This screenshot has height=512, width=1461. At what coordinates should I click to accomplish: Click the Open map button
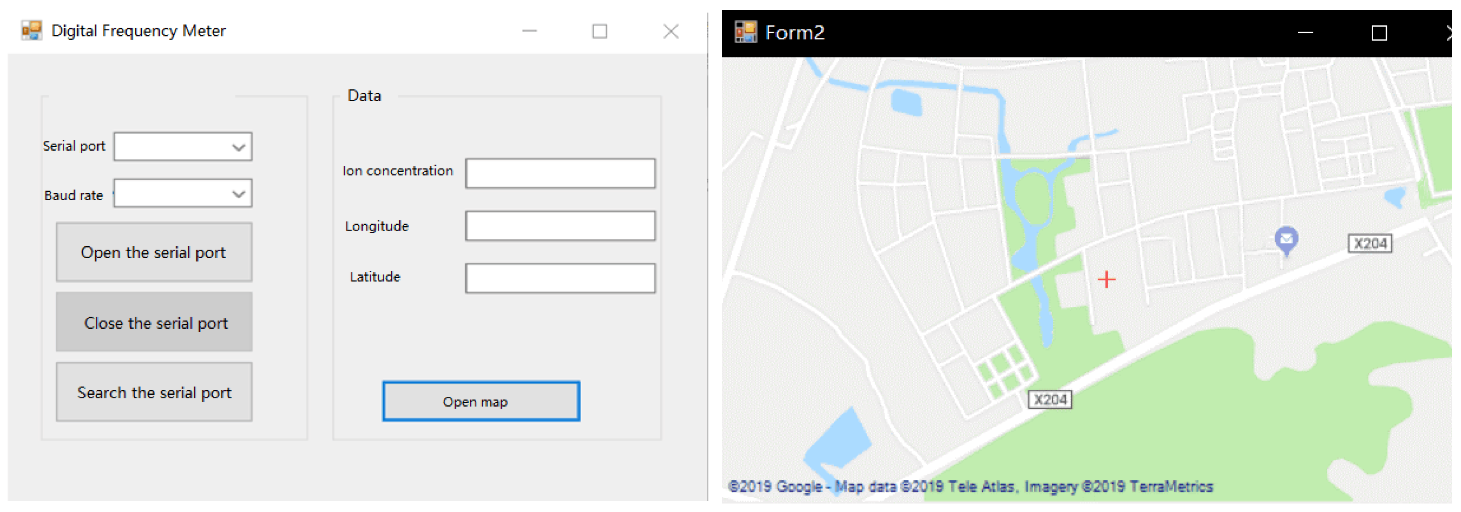481,401
